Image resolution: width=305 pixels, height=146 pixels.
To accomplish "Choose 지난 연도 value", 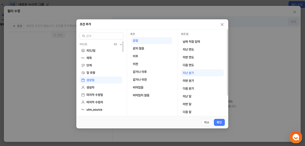I will [202, 50].
